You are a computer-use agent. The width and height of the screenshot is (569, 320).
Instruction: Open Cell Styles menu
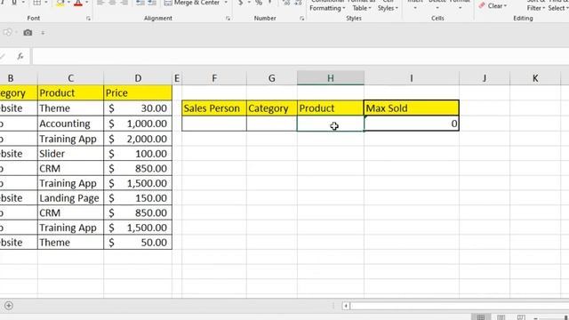pyautogui.click(x=388, y=5)
